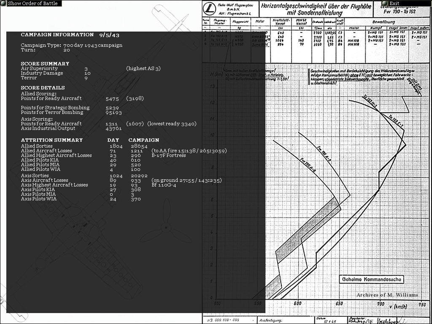Click Axis Pilots WIA campaign value 370

(x=136, y=199)
